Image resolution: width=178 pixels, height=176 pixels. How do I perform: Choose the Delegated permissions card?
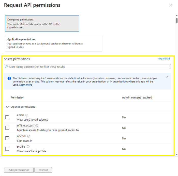[42, 23]
